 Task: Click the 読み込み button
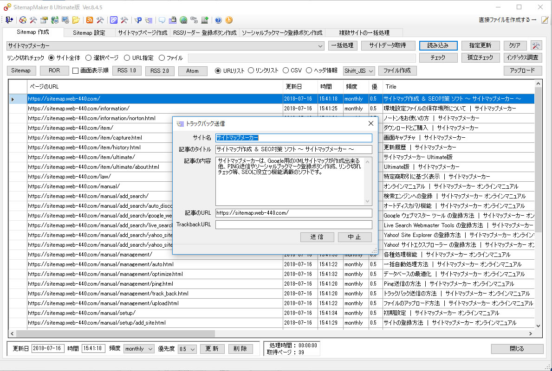pyautogui.click(x=438, y=45)
